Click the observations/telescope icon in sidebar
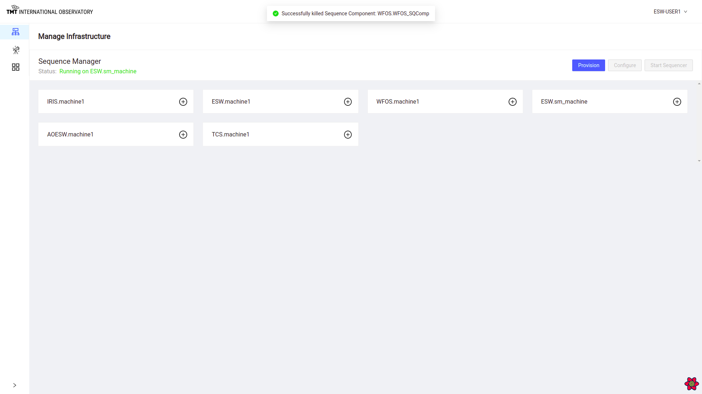 [x=16, y=50]
